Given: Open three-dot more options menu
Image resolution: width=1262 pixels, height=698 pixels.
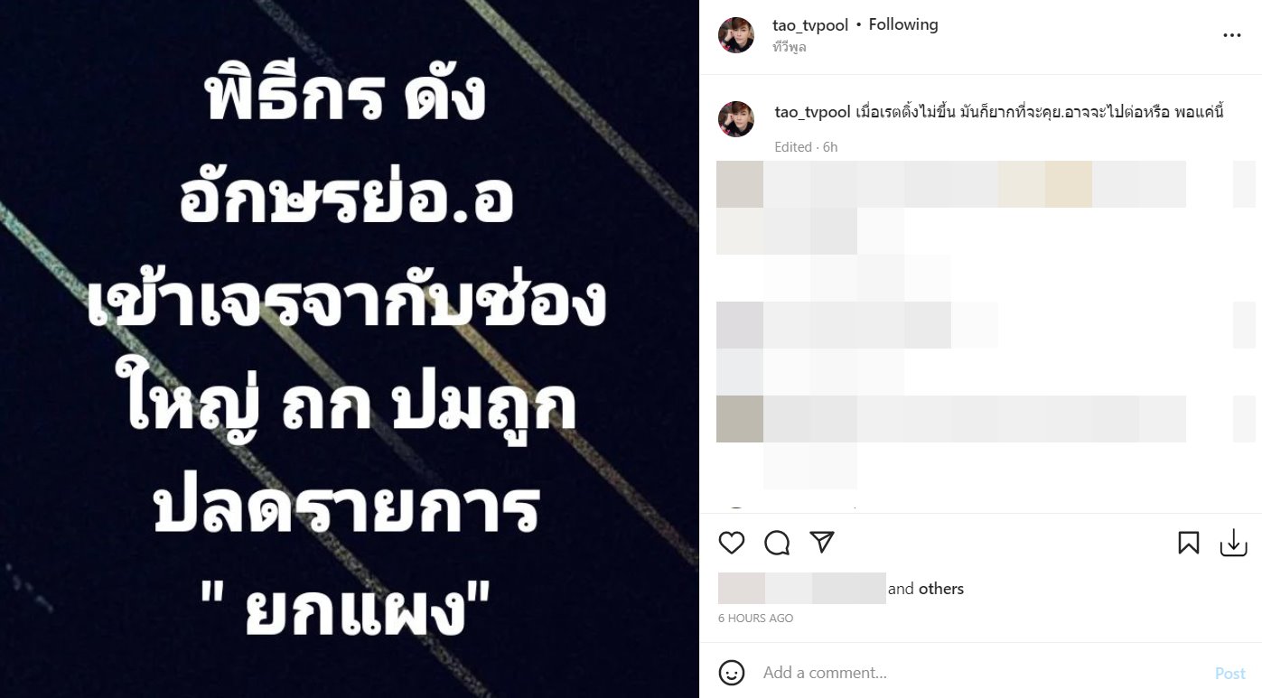Looking at the screenshot, I should [1232, 35].
